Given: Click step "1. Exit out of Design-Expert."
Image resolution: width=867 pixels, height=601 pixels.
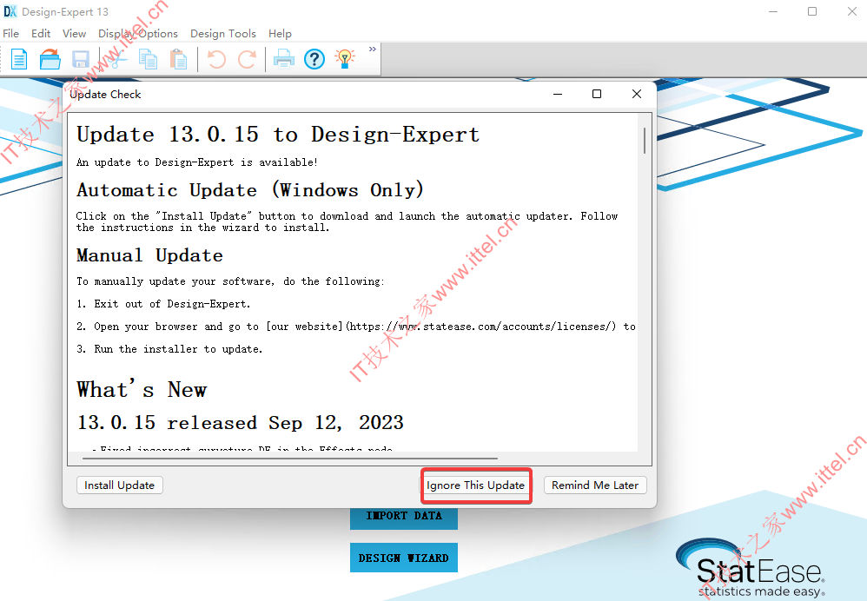Looking at the screenshot, I should [163, 304].
